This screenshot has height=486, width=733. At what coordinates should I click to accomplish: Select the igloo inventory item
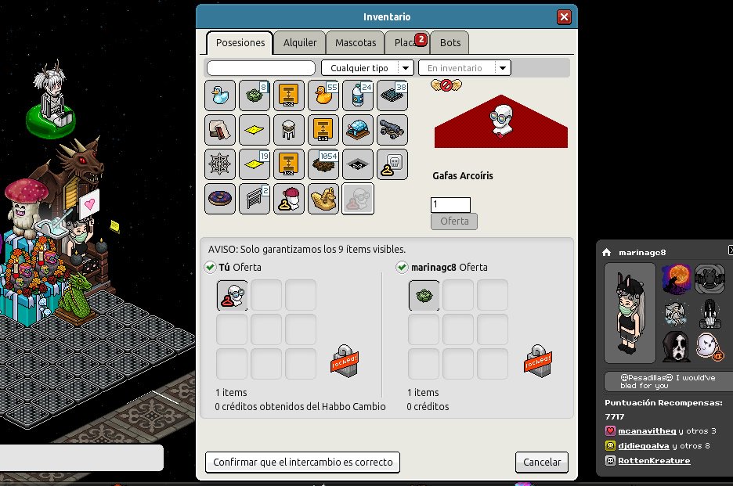coord(358,130)
